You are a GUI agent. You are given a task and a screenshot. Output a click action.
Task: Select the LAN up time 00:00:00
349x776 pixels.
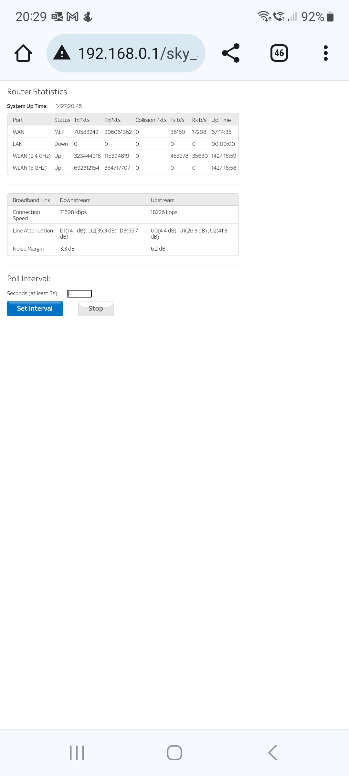223,144
